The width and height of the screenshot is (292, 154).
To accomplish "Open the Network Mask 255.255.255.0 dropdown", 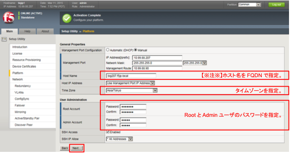I will point(195,63).
